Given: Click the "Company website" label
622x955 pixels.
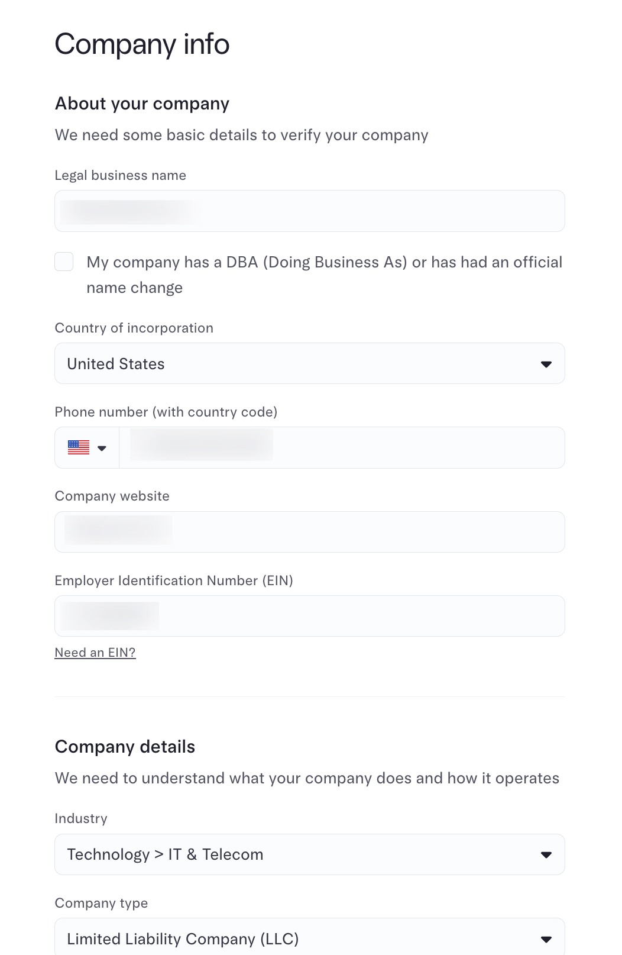Looking at the screenshot, I should click(112, 496).
